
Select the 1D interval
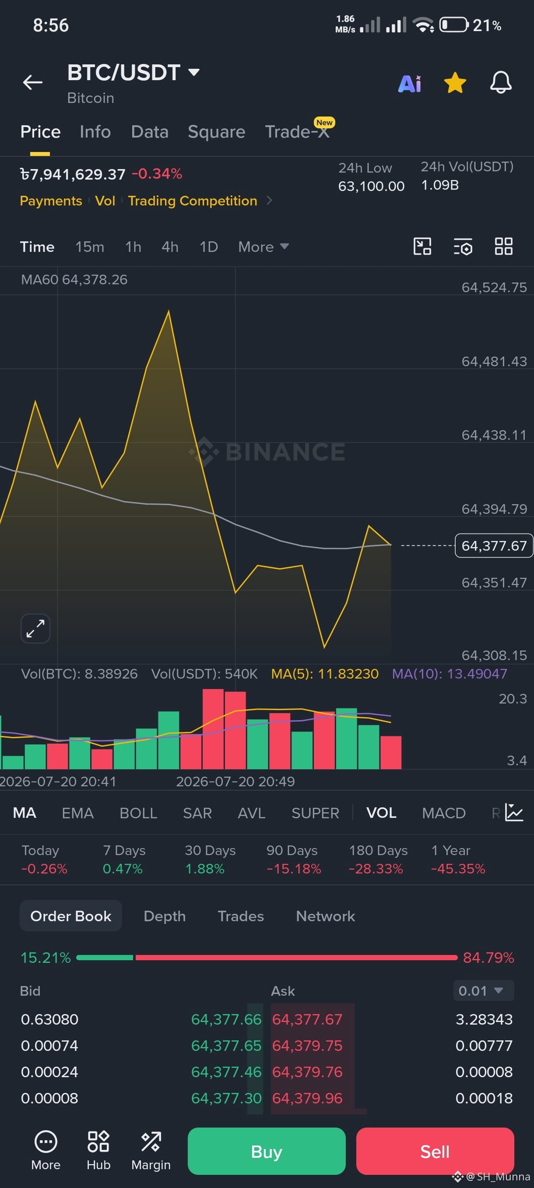(x=208, y=247)
